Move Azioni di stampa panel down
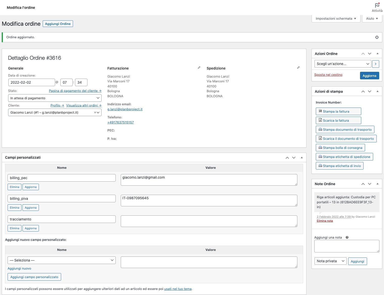The image size is (384, 295). point(370,91)
